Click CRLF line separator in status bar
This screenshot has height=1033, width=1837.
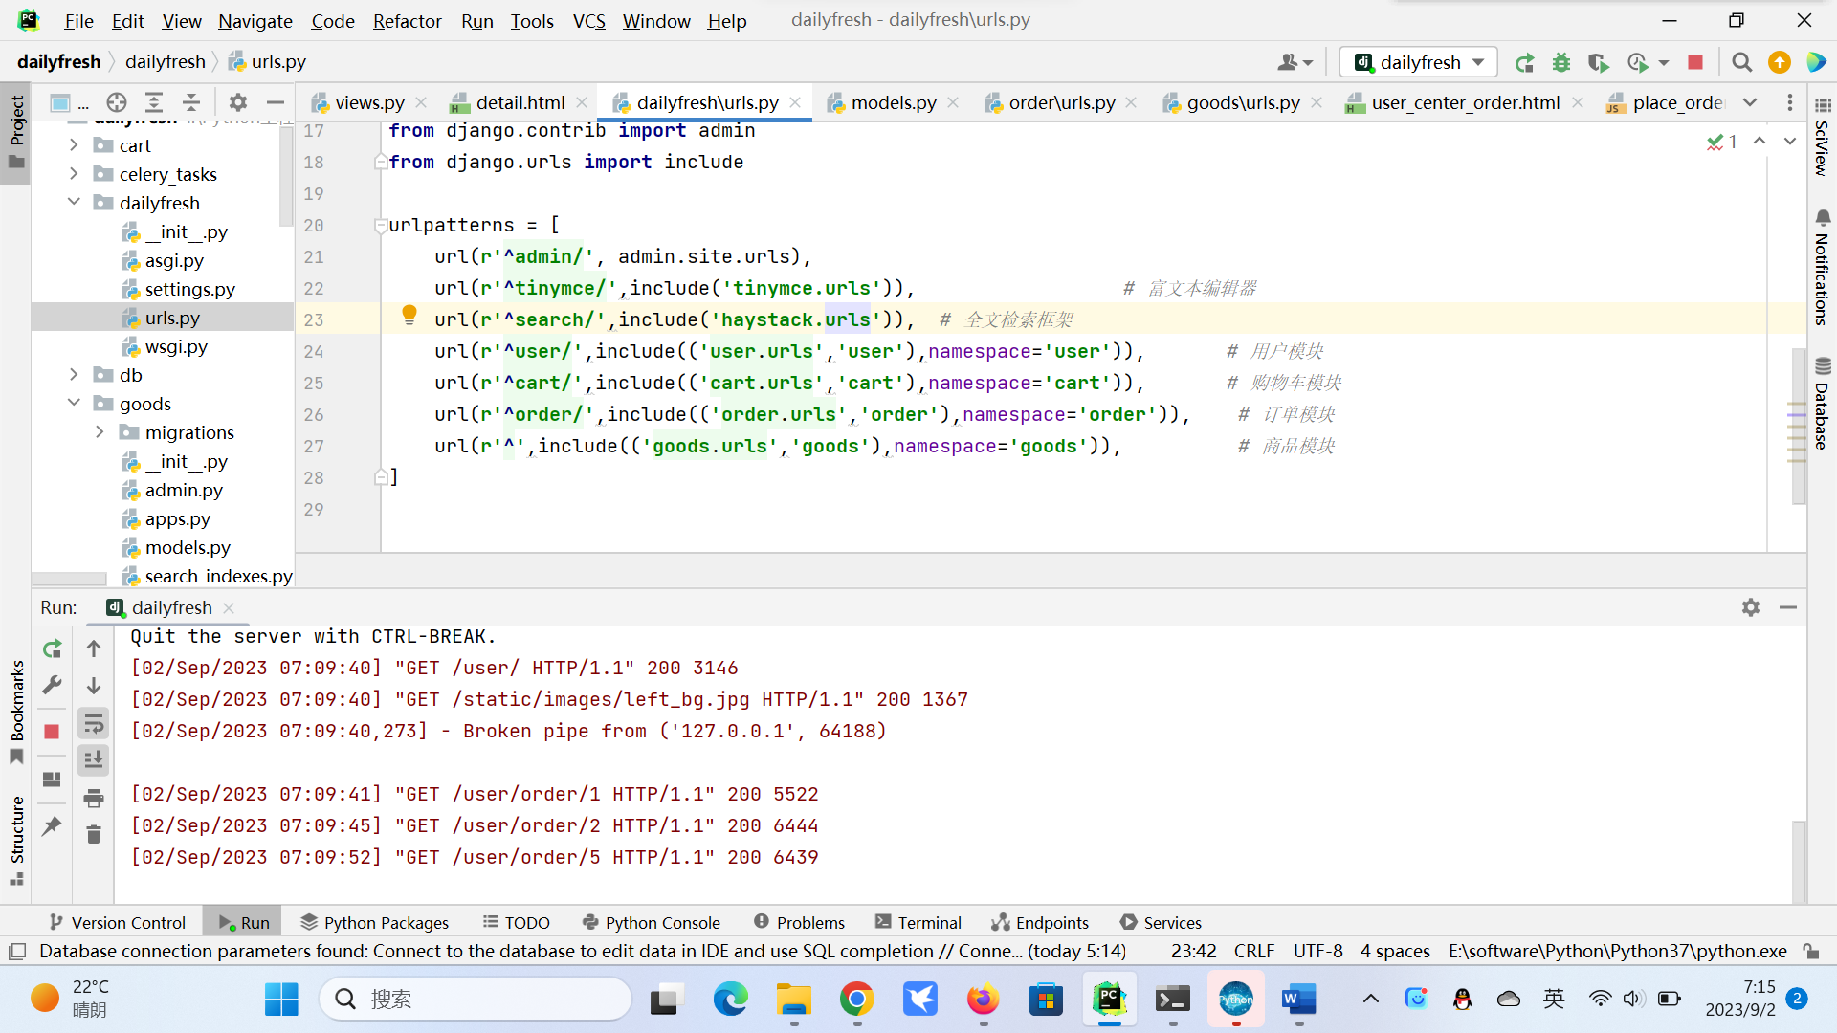click(x=1253, y=951)
